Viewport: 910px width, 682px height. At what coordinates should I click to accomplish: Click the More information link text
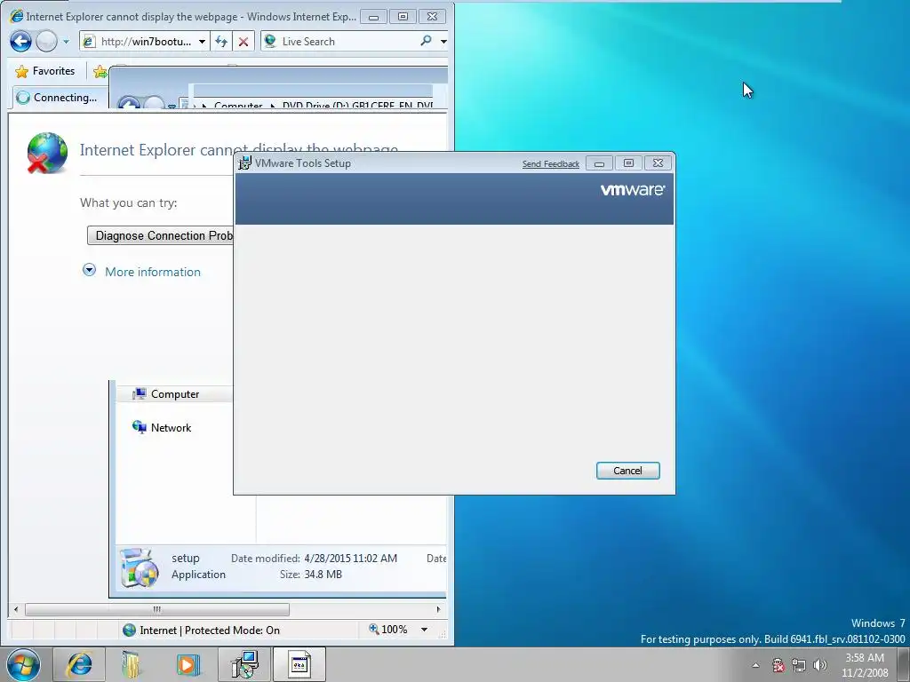[x=153, y=272]
